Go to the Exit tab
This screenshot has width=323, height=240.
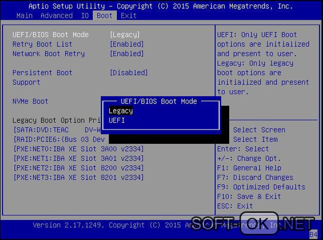(129, 16)
